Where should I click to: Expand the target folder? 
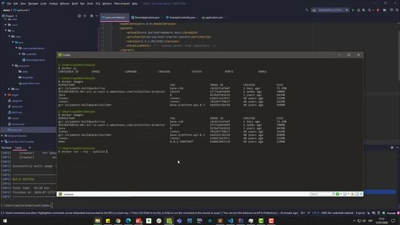(x=6, y=94)
